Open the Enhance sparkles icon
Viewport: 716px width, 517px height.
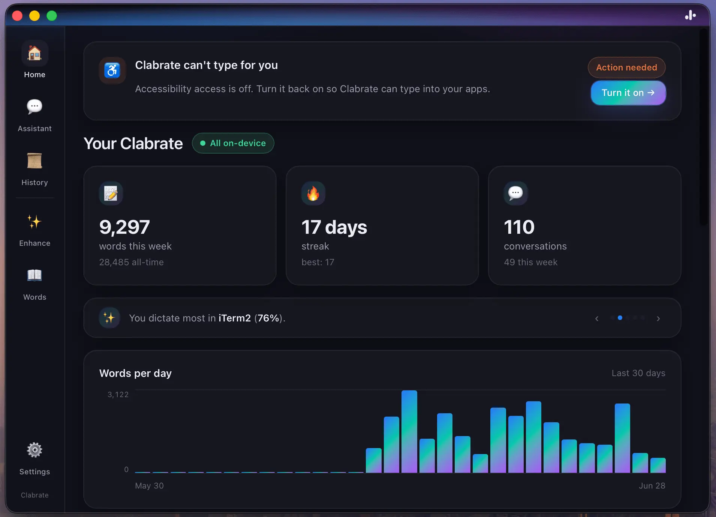[34, 222]
